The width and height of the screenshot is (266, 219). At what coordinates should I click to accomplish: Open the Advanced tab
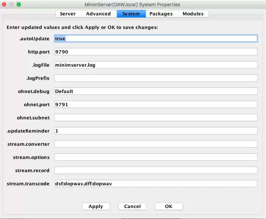point(98,14)
